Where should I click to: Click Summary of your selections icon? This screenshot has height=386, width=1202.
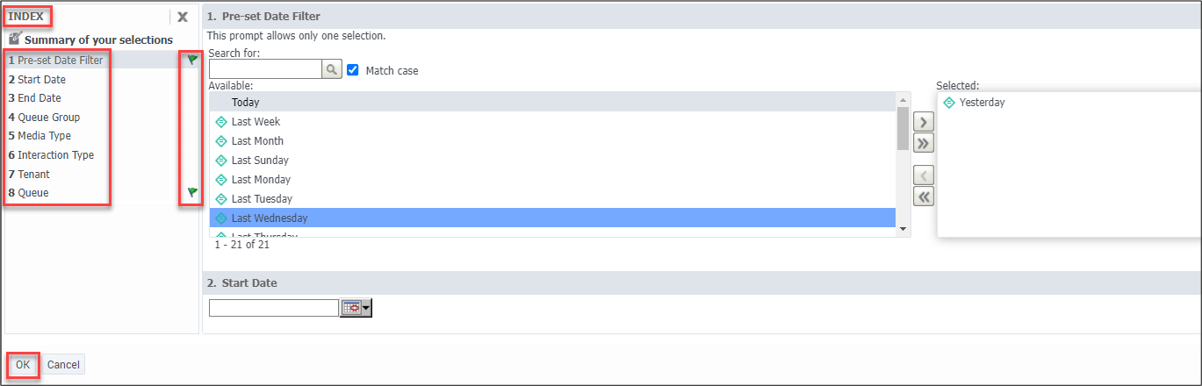click(15, 39)
